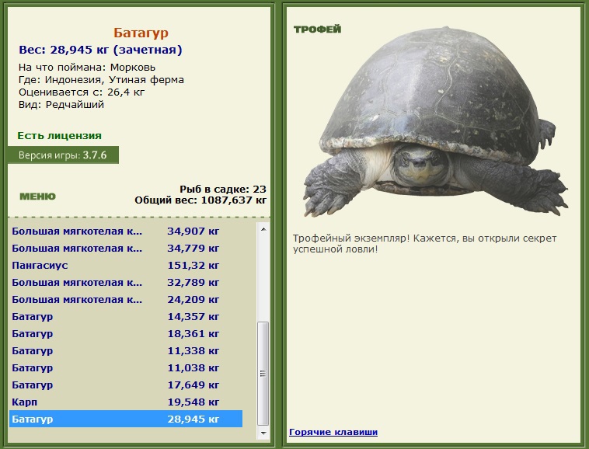Click the scrollbar up arrow of fish list
The width and height of the screenshot is (589, 449).
[x=263, y=228]
